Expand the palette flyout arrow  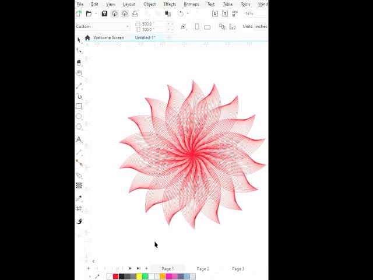click(x=90, y=276)
